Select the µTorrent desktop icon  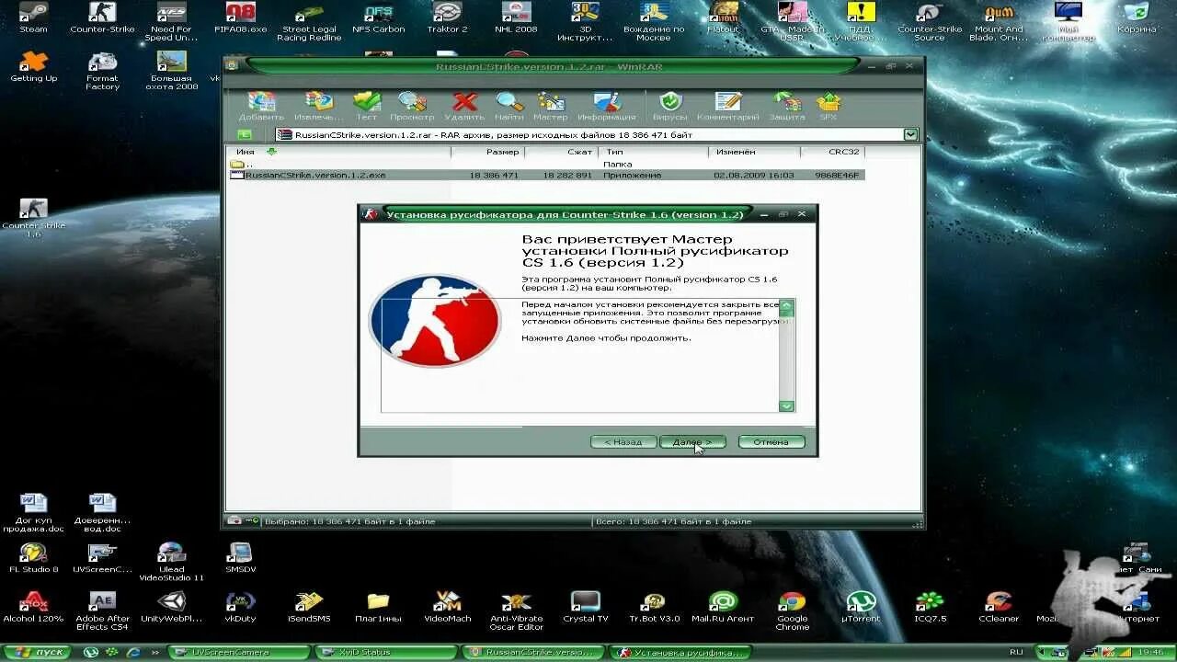[861, 608]
